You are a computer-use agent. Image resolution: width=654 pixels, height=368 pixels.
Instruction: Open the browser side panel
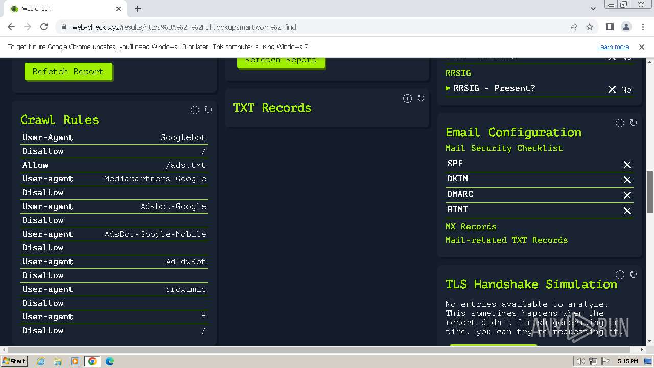click(x=610, y=27)
